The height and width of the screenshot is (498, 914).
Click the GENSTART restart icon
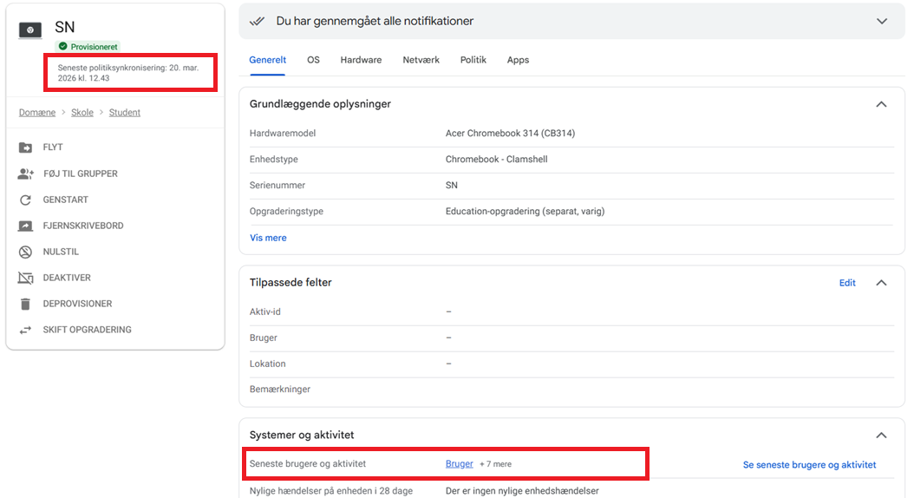click(25, 200)
